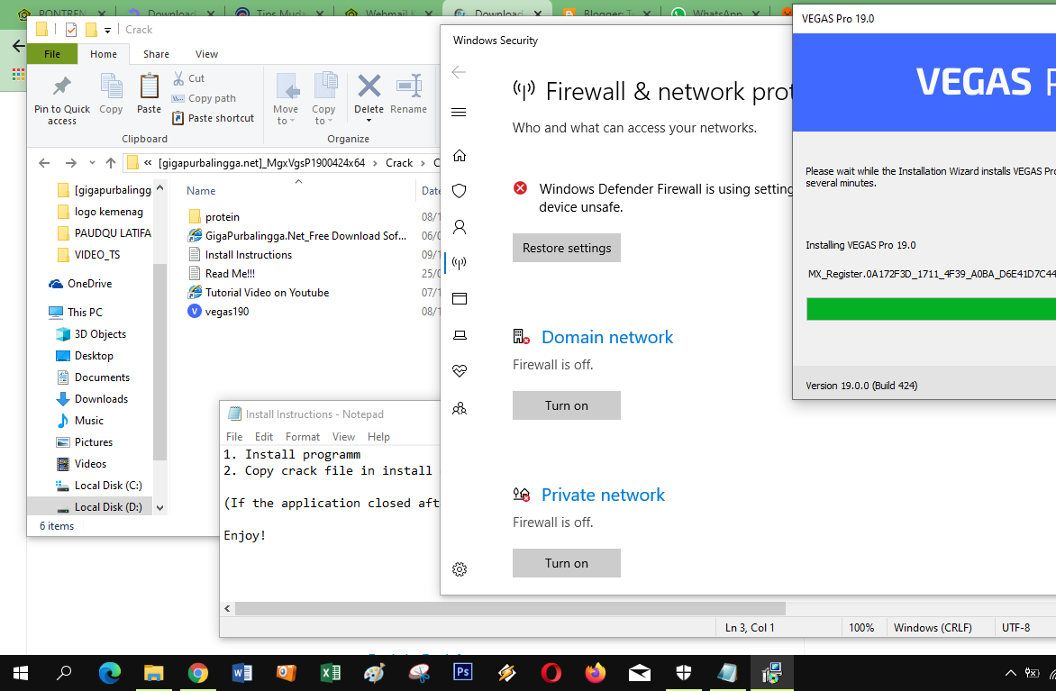Image resolution: width=1056 pixels, height=691 pixels.
Task: Open Notepad Edit menu
Action: point(264,436)
